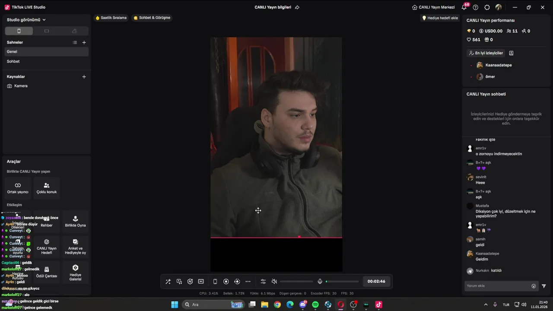Switch to landscape layout
Viewport: 553px width, 311px height.
coord(47,31)
